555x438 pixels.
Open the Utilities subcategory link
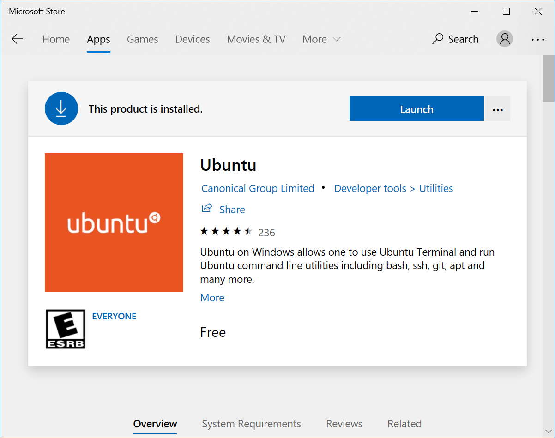pyautogui.click(x=436, y=188)
